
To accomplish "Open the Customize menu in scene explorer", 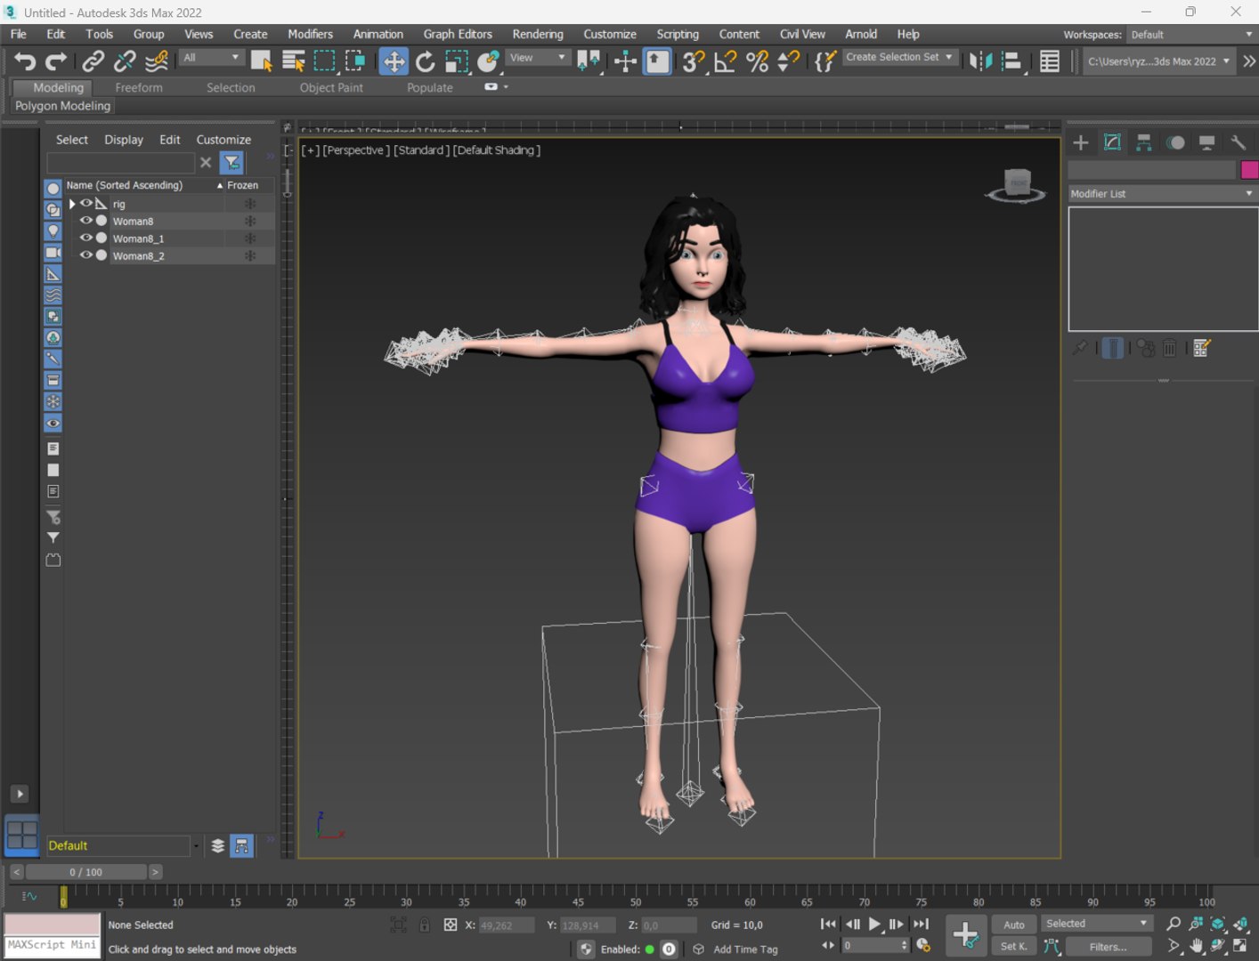I will [223, 140].
